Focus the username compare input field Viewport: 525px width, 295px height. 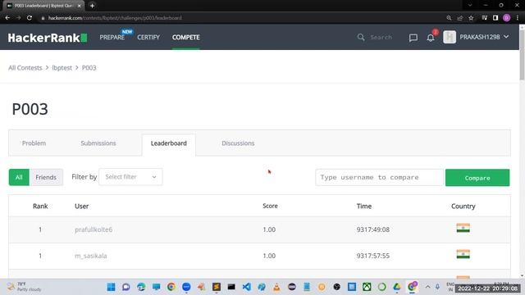coord(379,177)
